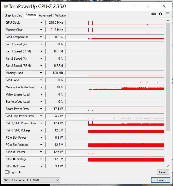Open the Fan 1 Speed (%) dropdown
173x186 pixels.
41,44
